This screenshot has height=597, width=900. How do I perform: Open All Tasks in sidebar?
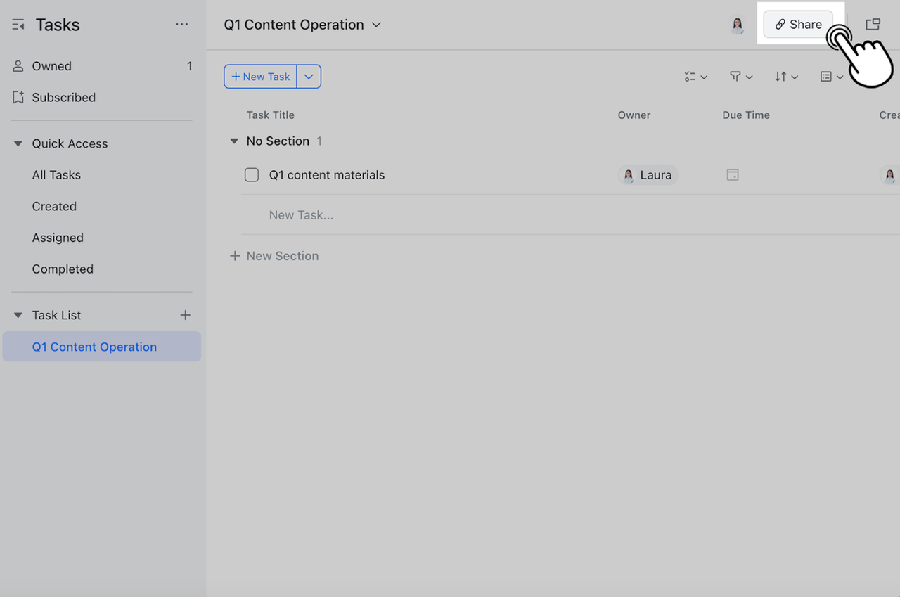tap(56, 175)
